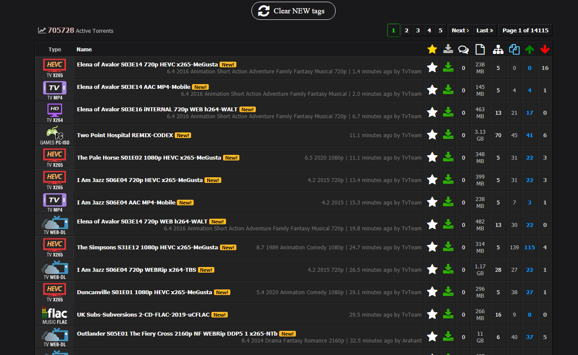Go to page 3
Screen dimensions: 578x355
[x=418, y=30]
